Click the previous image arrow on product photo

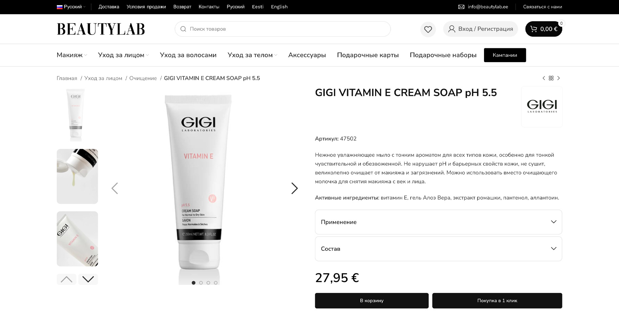tap(115, 188)
